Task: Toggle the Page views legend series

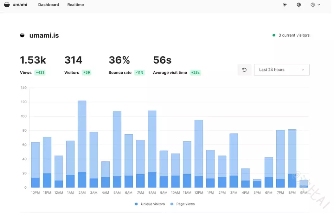Action: 183,204
